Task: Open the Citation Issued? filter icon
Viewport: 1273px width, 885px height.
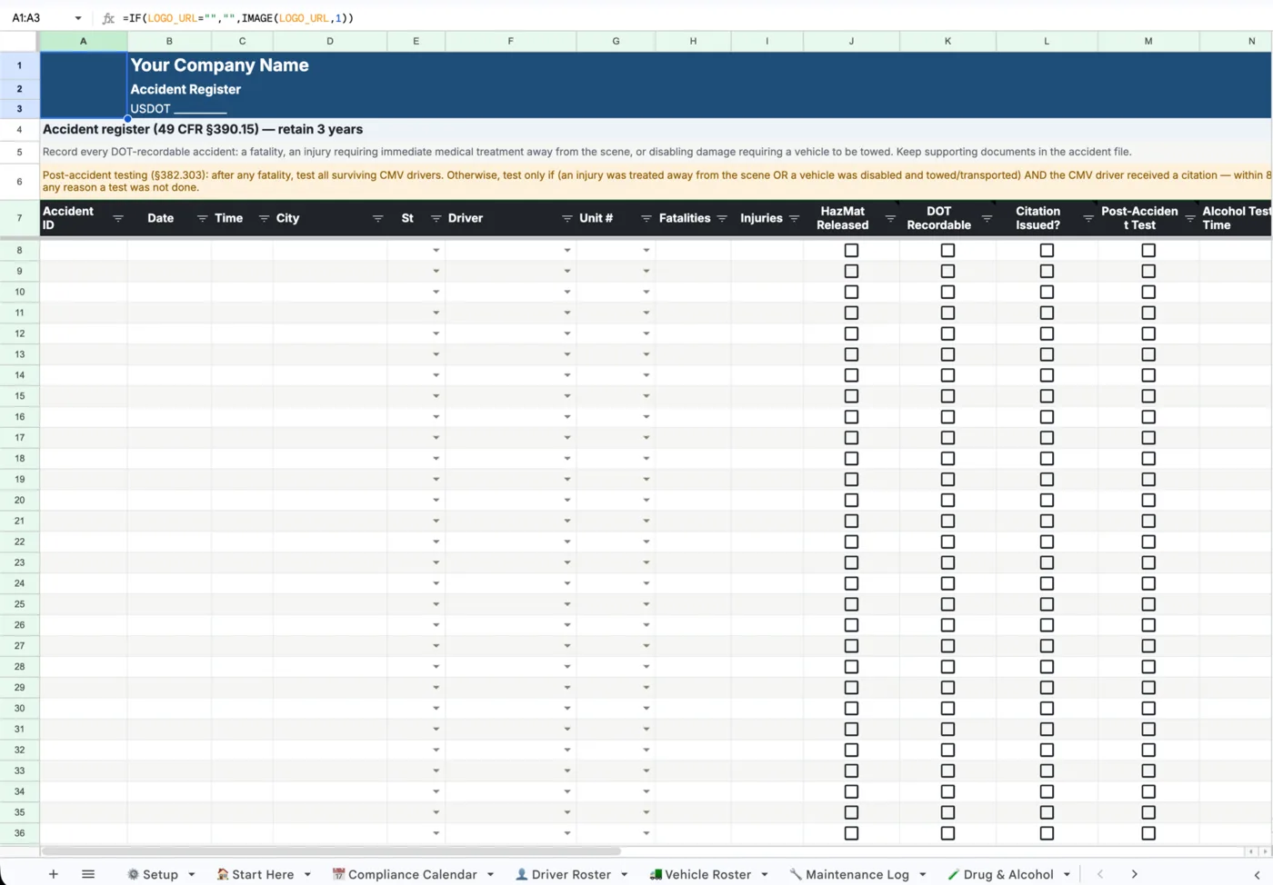Action: tap(1088, 218)
